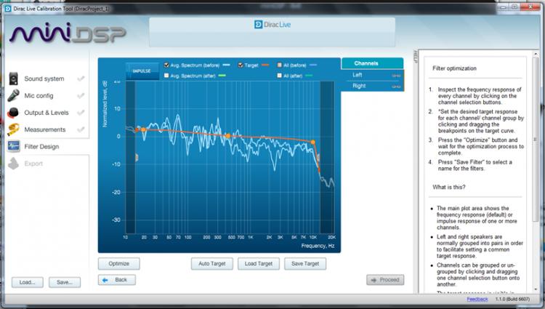Click the Auto Target button
The width and height of the screenshot is (545, 309).
212,264
